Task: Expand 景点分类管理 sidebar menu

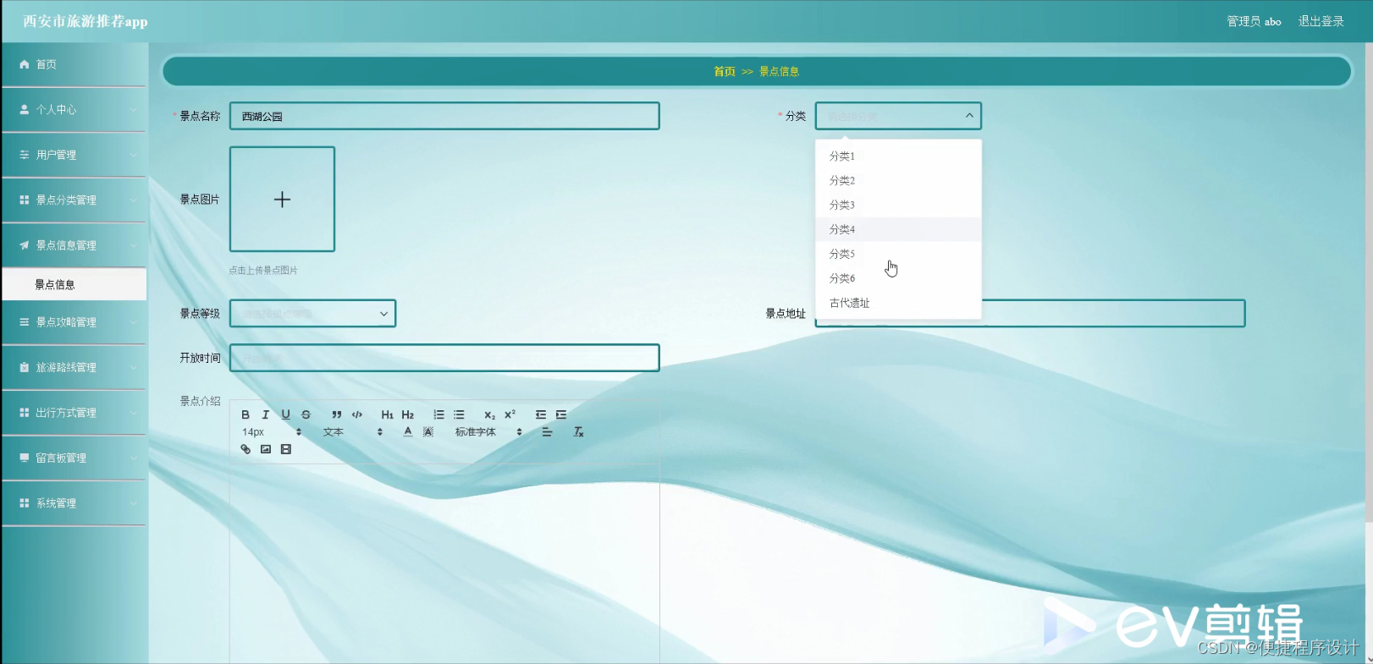Action: coord(74,200)
